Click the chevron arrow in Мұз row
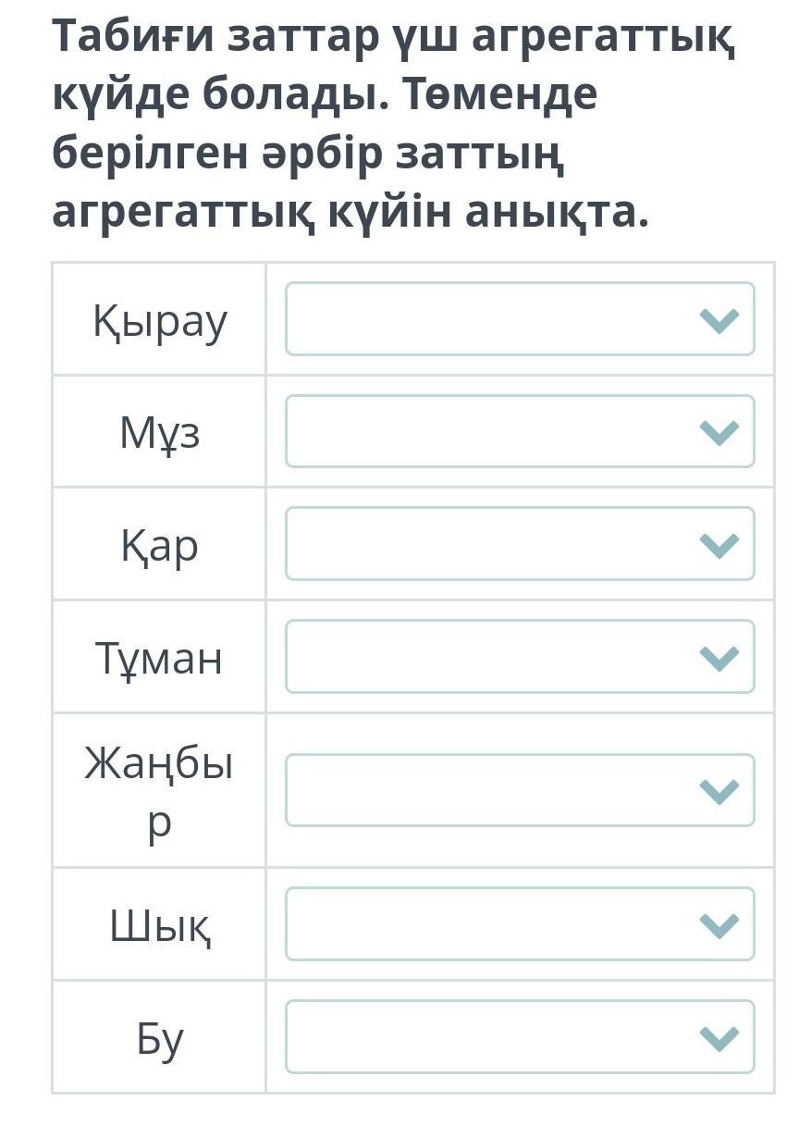799x1126 pixels. coord(719,432)
